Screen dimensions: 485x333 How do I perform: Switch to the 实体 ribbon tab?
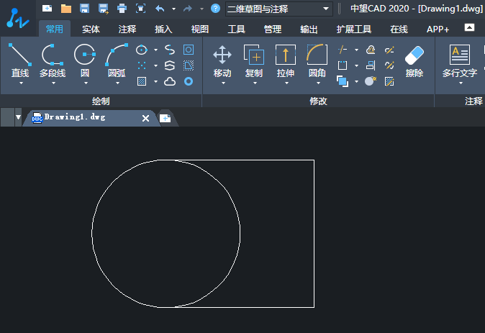91,29
